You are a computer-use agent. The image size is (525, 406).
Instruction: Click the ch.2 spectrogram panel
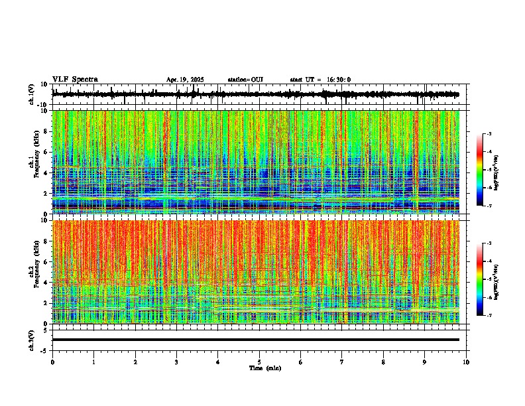[256, 272]
